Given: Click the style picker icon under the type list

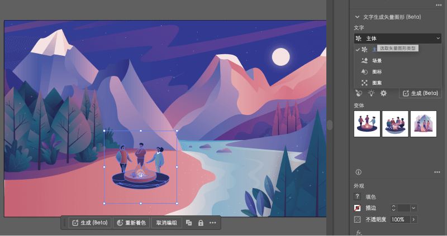Looking at the screenshot, I should pos(359,93).
